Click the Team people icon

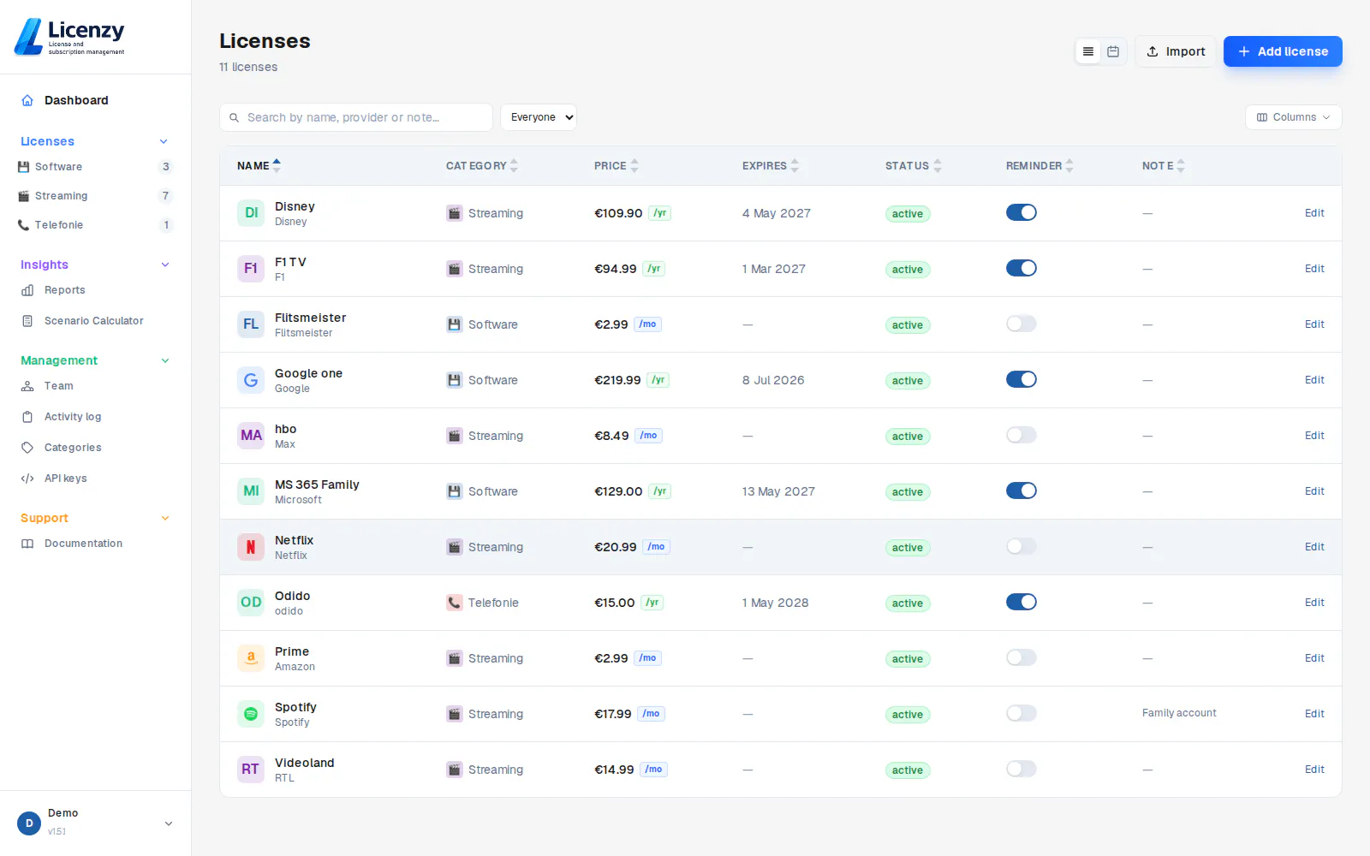[x=27, y=386]
